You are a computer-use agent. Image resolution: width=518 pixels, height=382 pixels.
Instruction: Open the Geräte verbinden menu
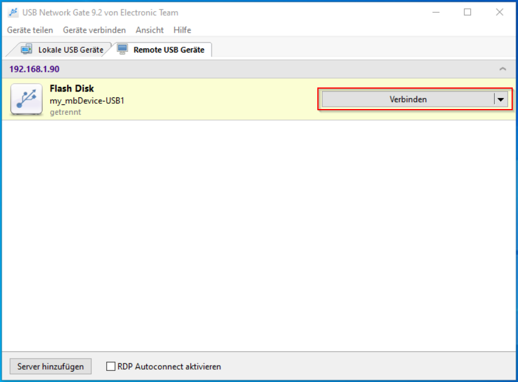[x=94, y=30]
